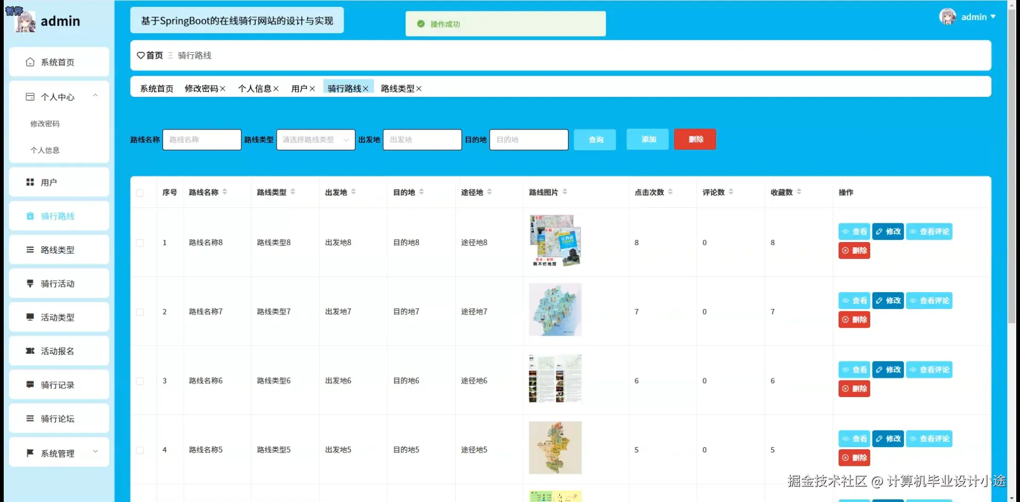Click the 骑行路线 sidebar icon
Screen dimensions: 1020x502
[30, 216]
